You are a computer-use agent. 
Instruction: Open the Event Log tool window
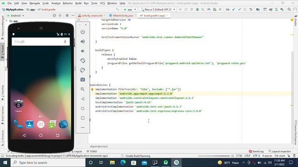click(256, 151)
